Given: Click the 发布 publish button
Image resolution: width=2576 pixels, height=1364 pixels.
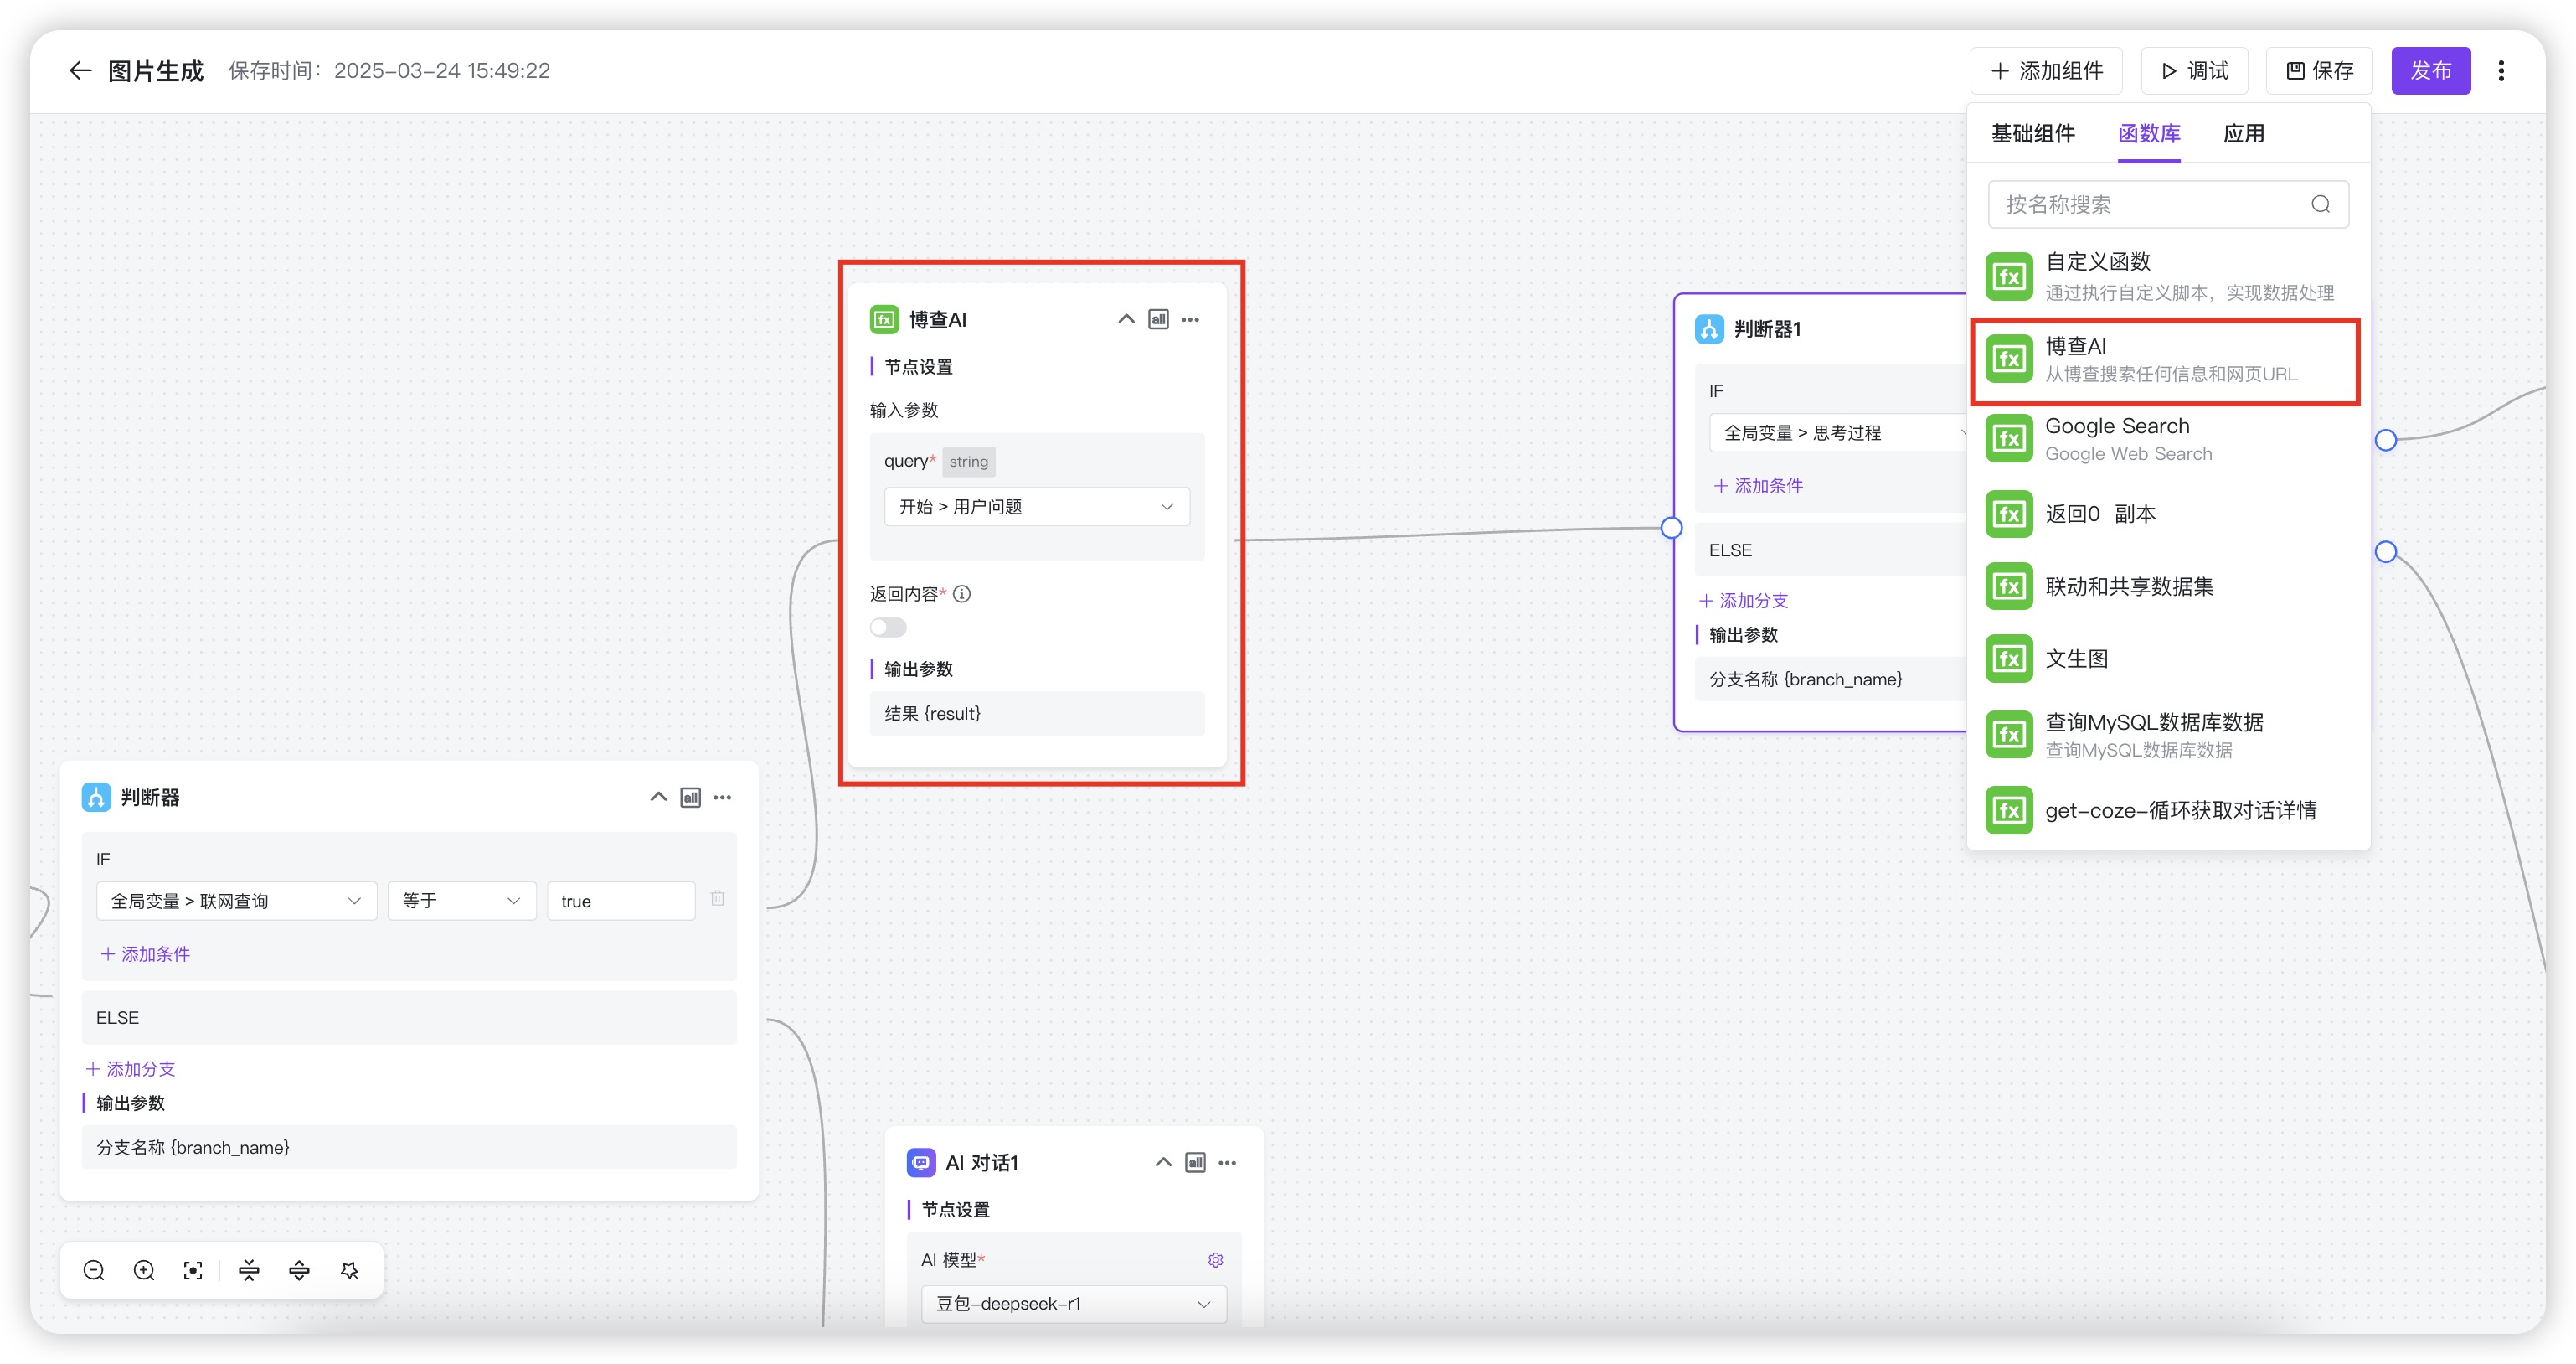Looking at the screenshot, I should (x=2430, y=70).
